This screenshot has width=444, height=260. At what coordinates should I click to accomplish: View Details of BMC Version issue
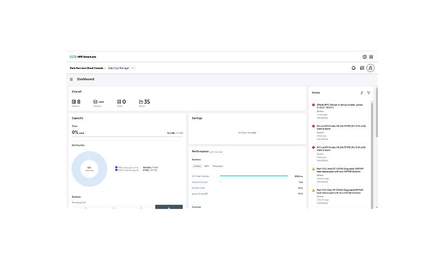(322, 118)
